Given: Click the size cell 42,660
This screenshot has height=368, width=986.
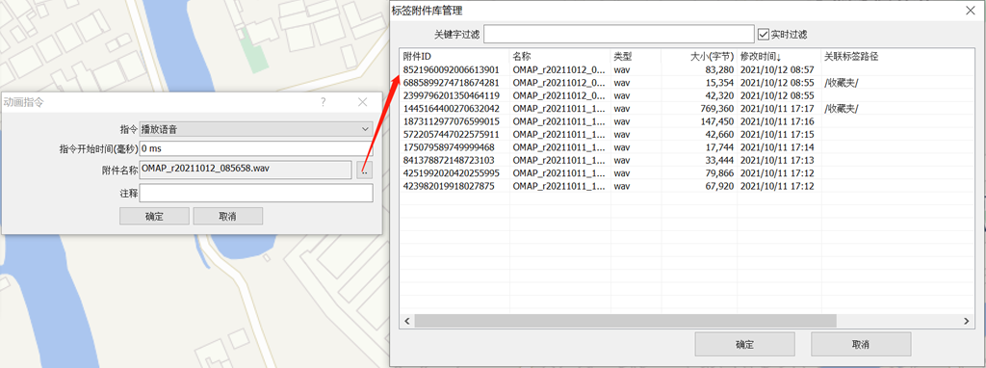Looking at the screenshot, I should pyautogui.click(x=718, y=134).
